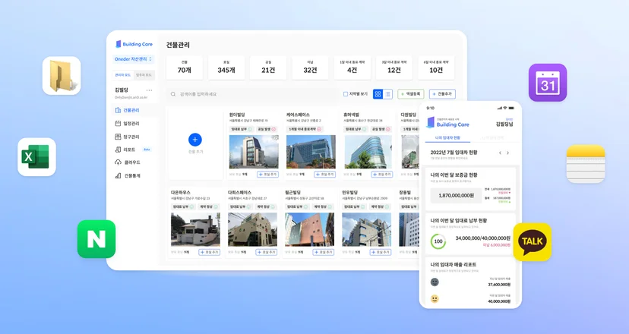Check the 지역별 보기 checkbox
629x334 pixels.
[346, 94]
